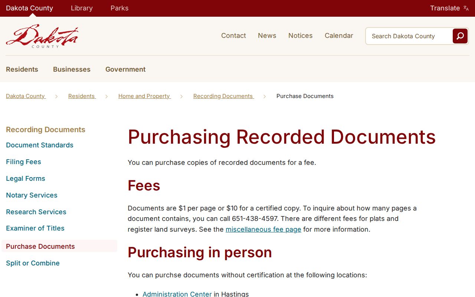Select Purchase Documents sidebar item
The height and width of the screenshot is (297, 475).
click(x=59, y=246)
